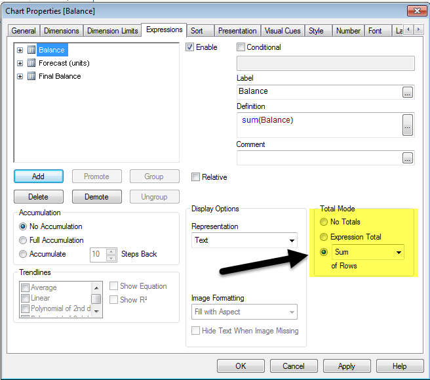Screen dimensions: 430x380
Task: Open the Help button
Action: tap(400, 366)
